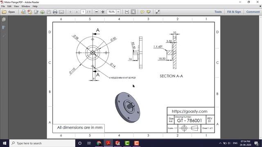This screenshot has width=262, height=147.
Task: Click the Cortana circle icon
Action: pyautogui.click(x=80, y=143)
